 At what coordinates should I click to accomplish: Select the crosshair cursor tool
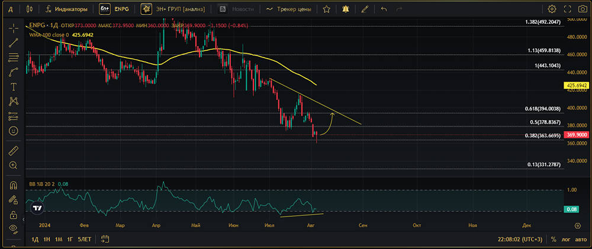(14, 28)
